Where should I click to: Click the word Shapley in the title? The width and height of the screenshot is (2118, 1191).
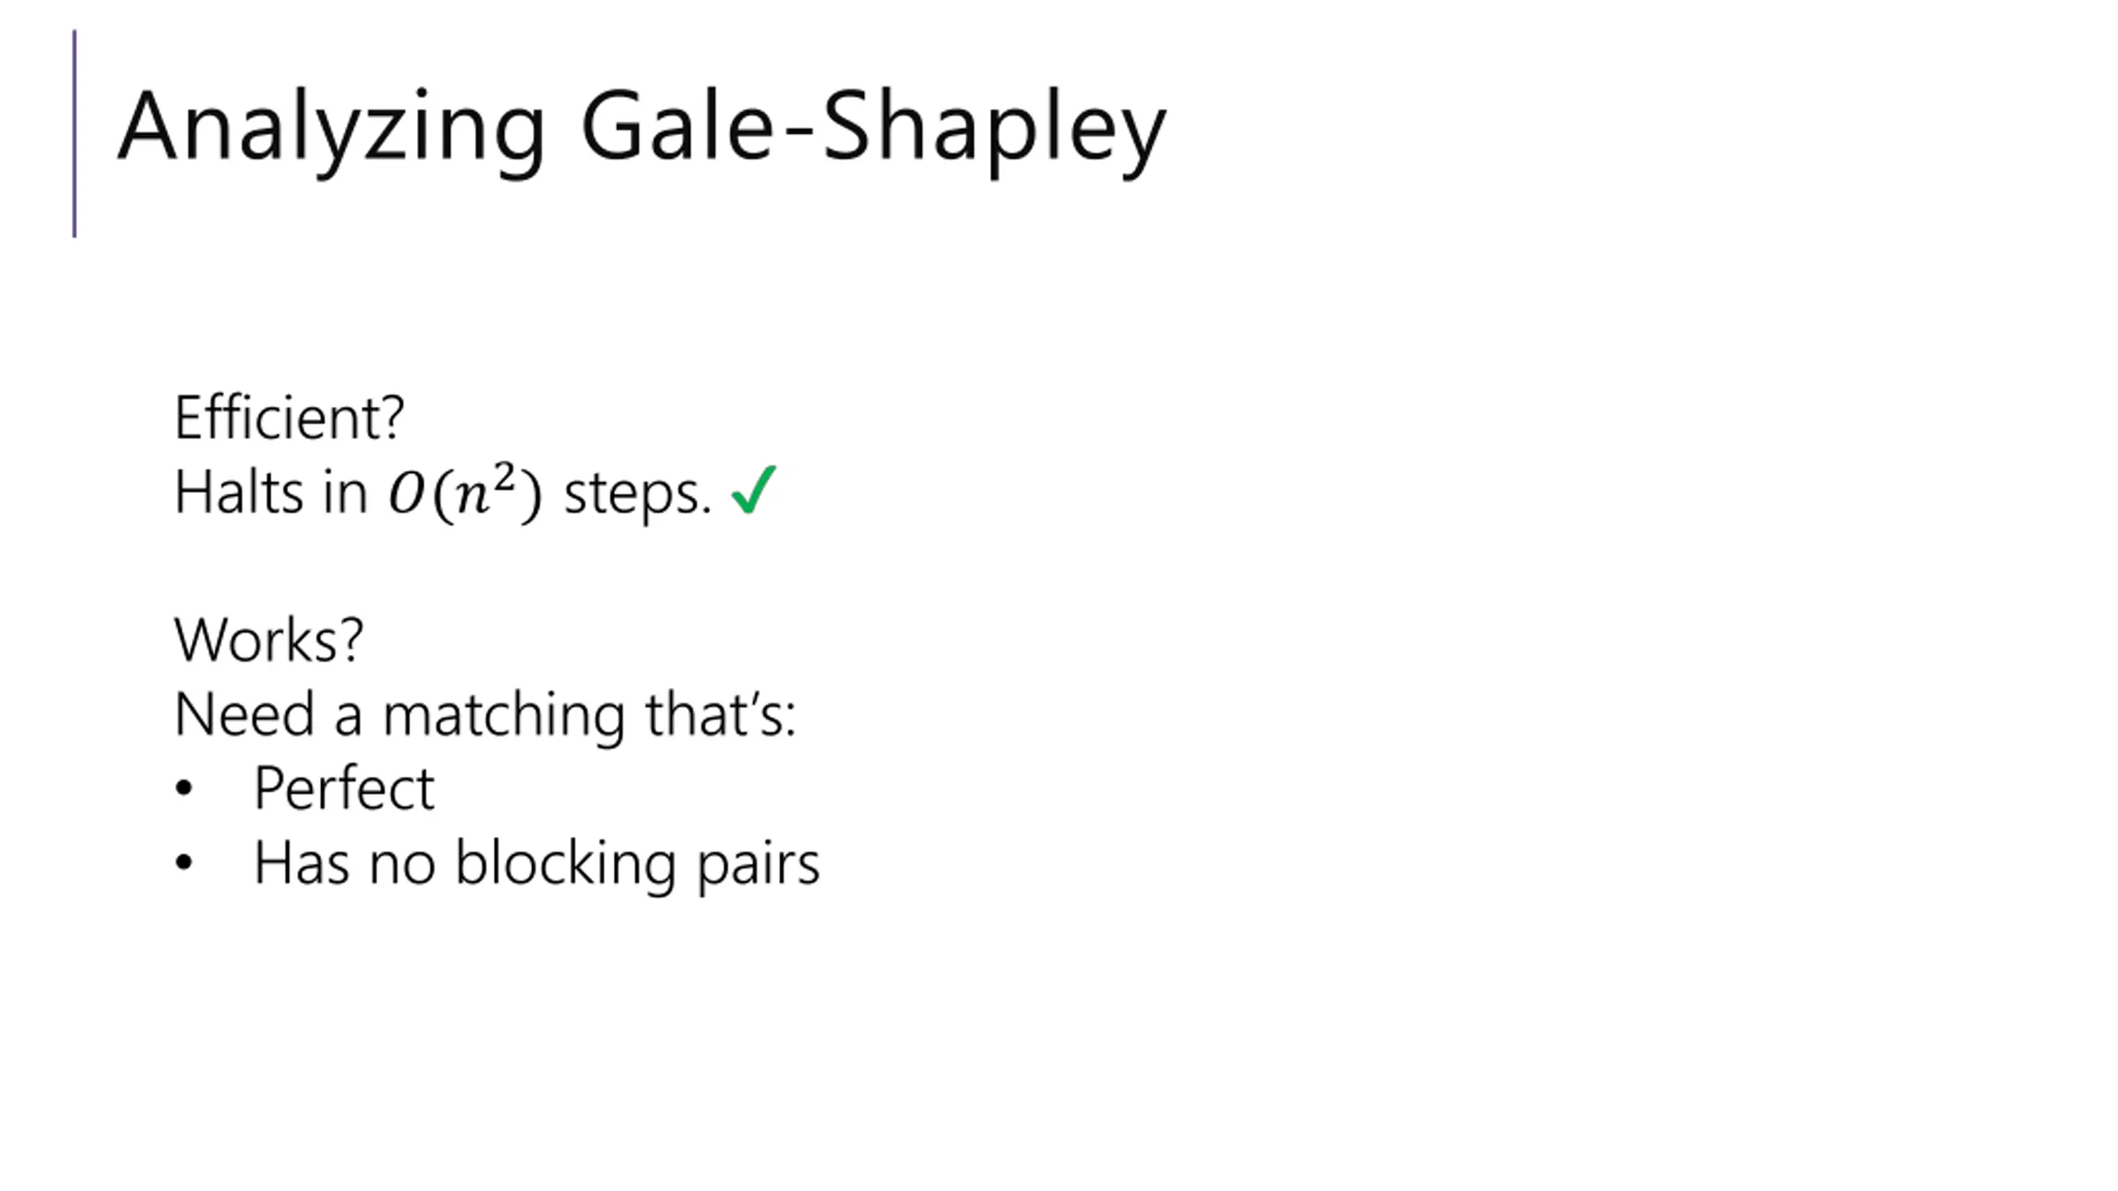pos(994,131)
